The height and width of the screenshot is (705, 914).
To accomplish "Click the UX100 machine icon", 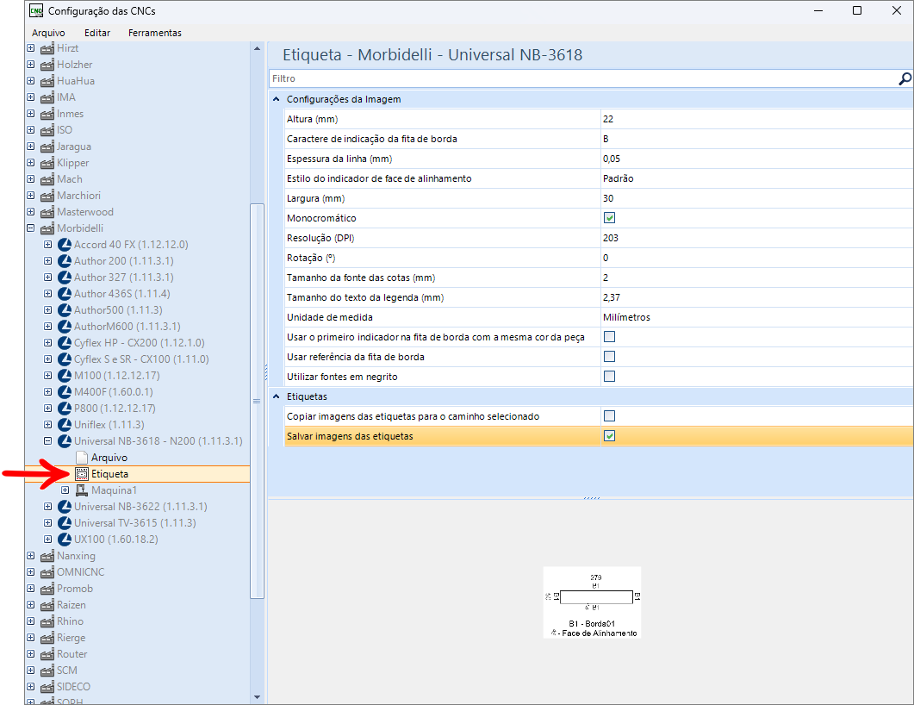I will pyautogui.click(x=64, y=540).
